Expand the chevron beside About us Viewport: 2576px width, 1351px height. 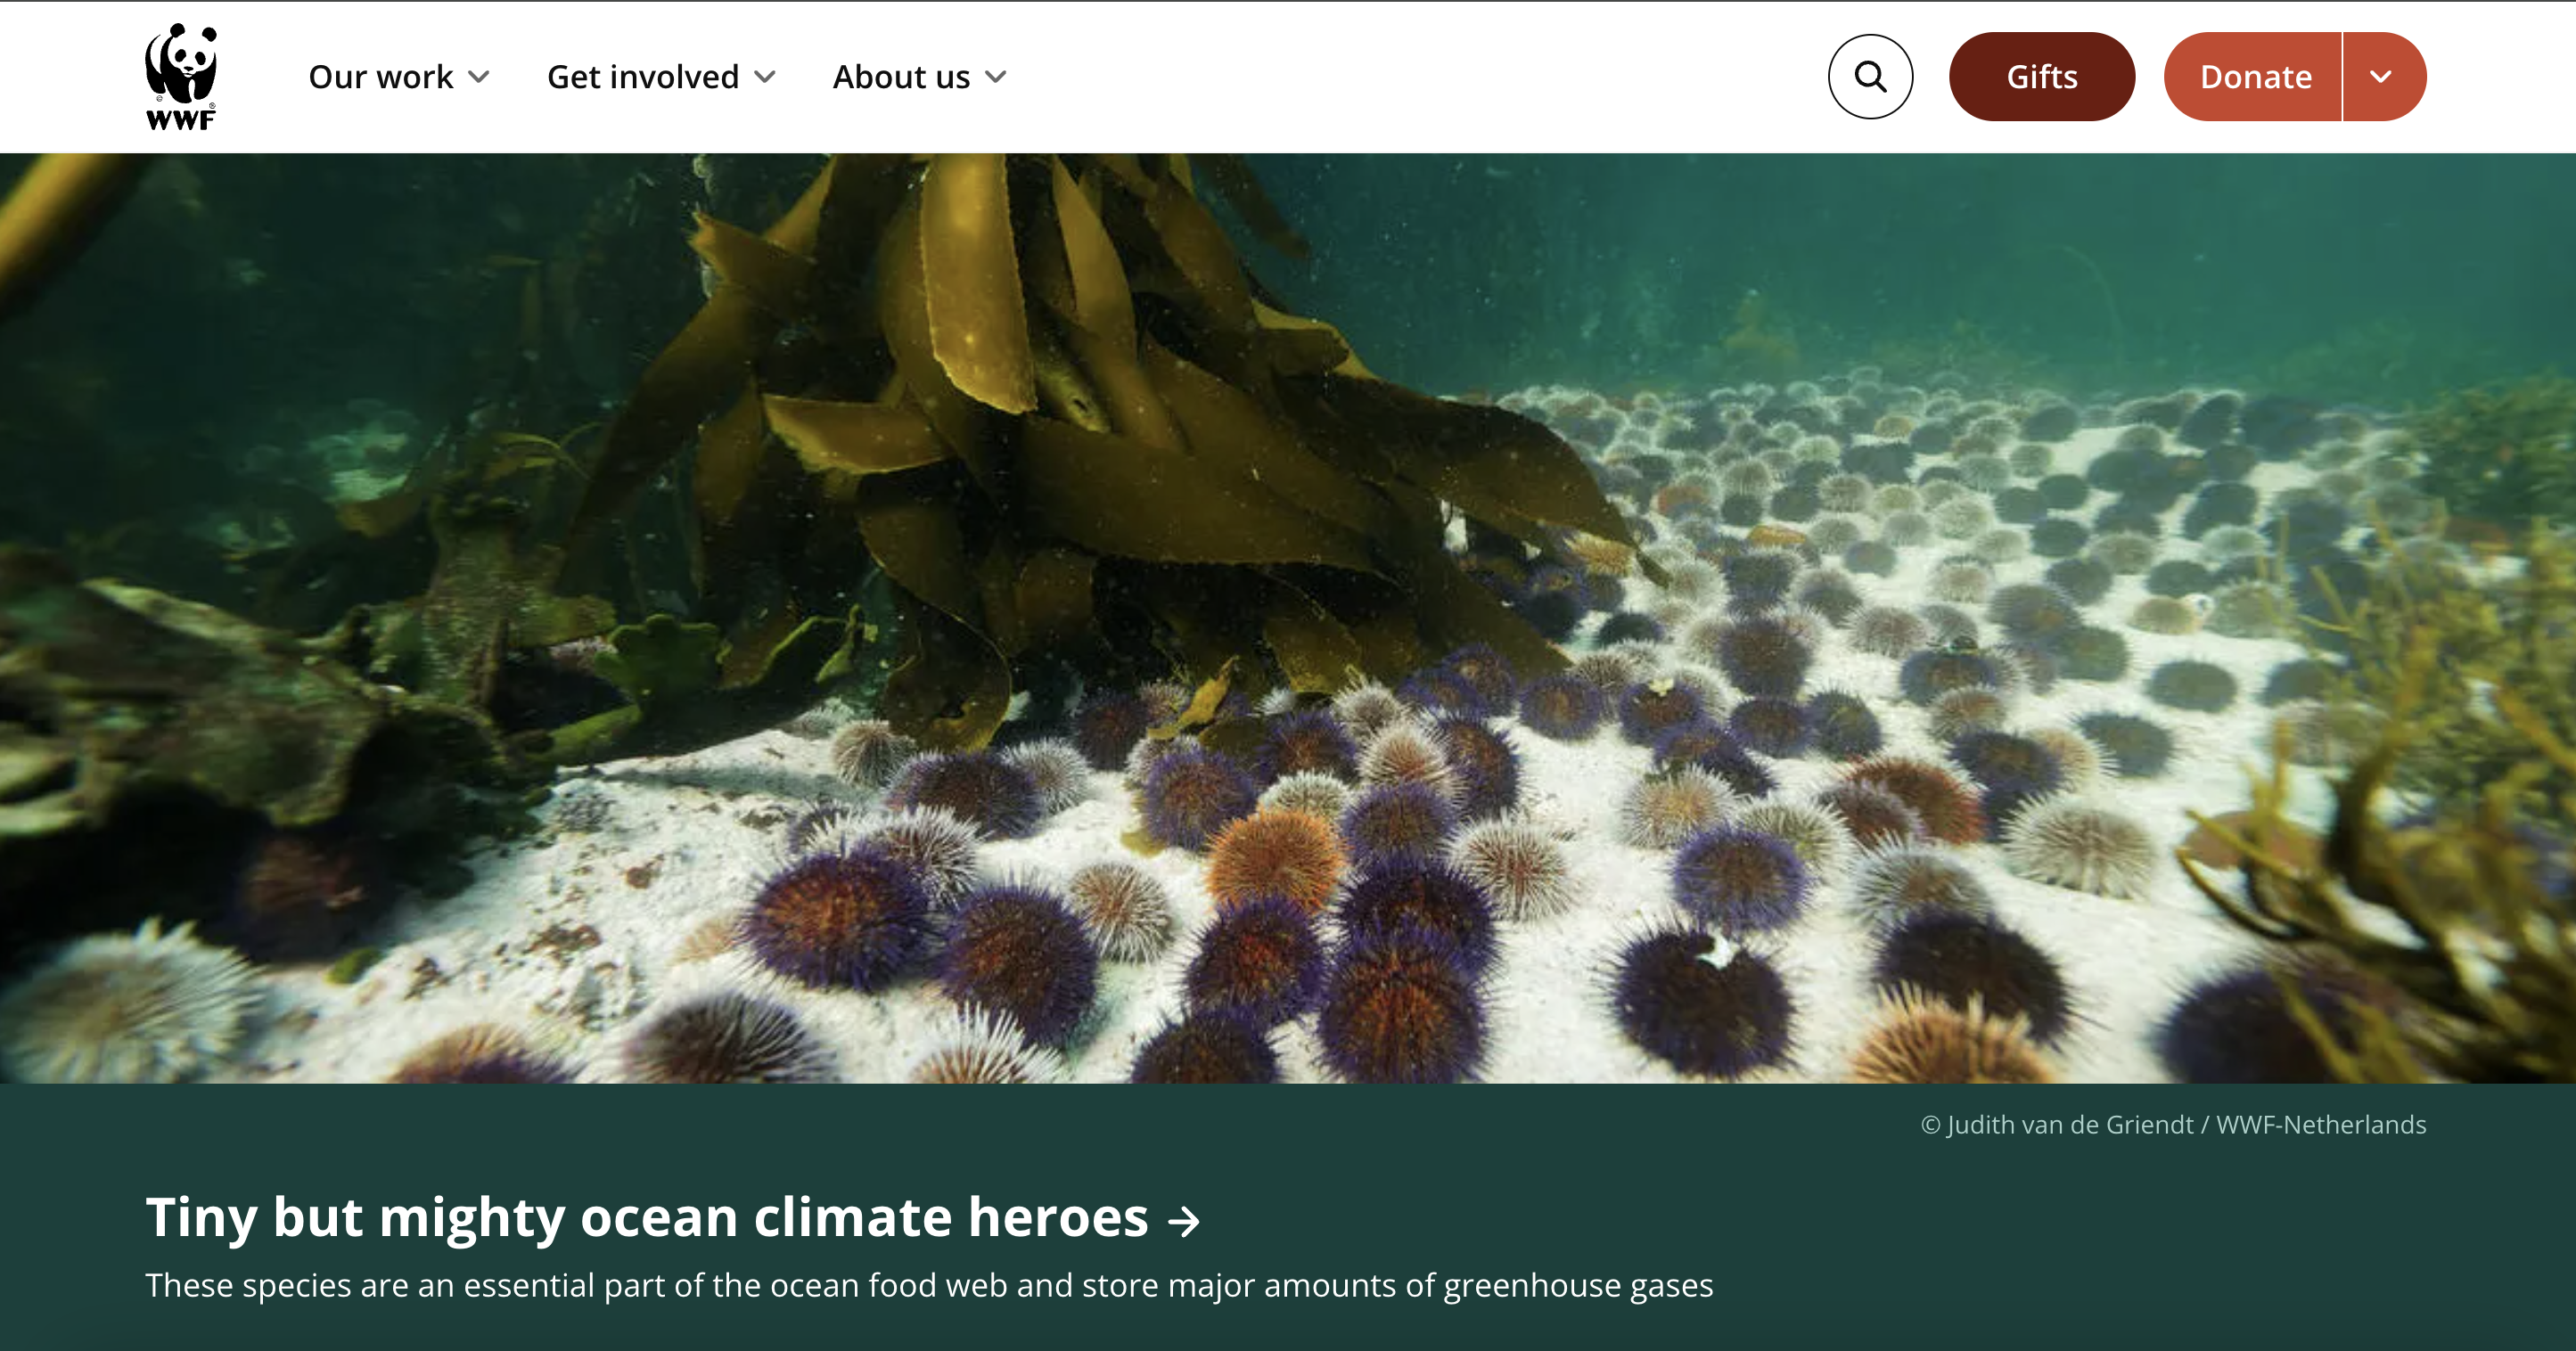coord(995,77)
